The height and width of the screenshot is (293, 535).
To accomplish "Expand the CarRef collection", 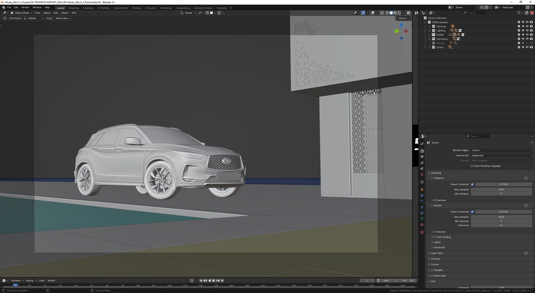I will tap(429, 35).
